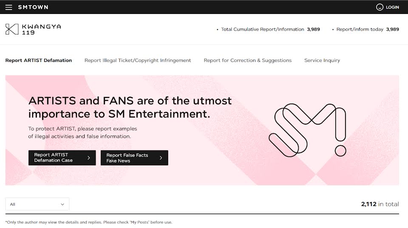Click the chevron in All dropdown
Viewport: 408px width, 228px height.
click(x=62, y=204)
